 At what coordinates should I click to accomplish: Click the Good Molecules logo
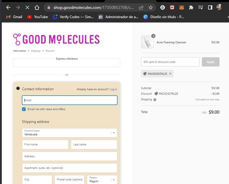click(57, 39)
